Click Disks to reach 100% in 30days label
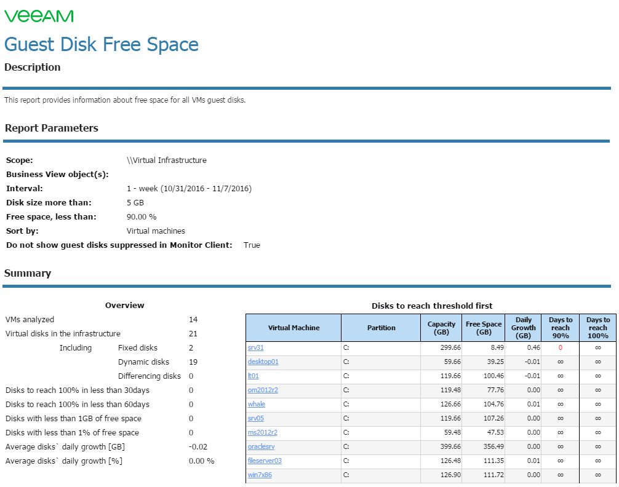 tap(78, 390)
